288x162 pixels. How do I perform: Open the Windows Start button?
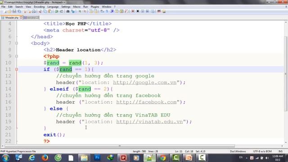tap(5, 158)
